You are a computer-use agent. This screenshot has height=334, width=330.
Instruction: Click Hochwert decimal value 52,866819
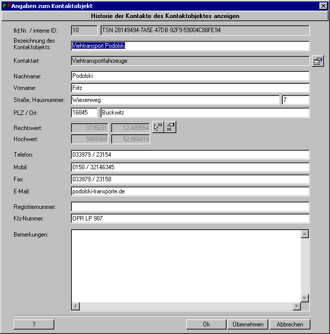coord(131,139)
